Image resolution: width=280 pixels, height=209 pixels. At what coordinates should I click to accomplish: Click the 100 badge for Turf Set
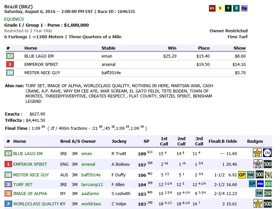[x=268, y=184]
